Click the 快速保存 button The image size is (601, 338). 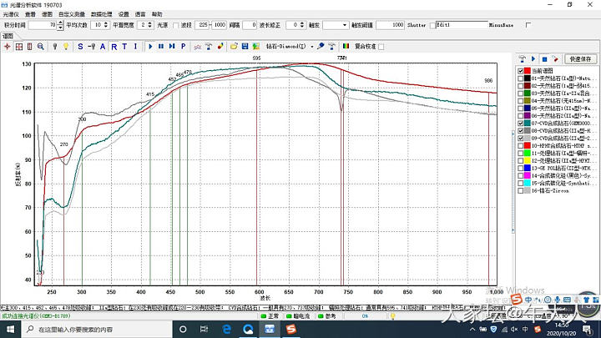click(580, 59)
